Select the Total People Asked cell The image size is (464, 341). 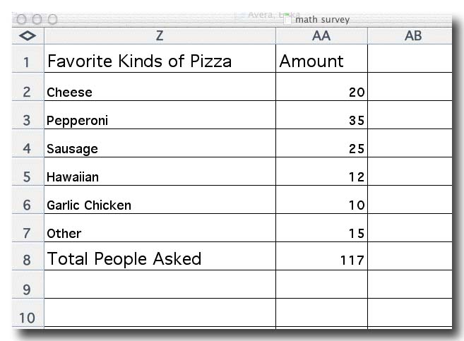[x=160, y=256]
